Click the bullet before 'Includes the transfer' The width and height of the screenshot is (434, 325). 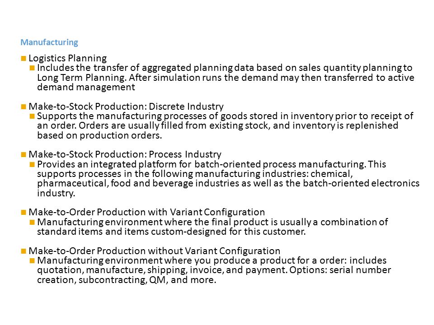pyautogui.click(x=32, y=68)
